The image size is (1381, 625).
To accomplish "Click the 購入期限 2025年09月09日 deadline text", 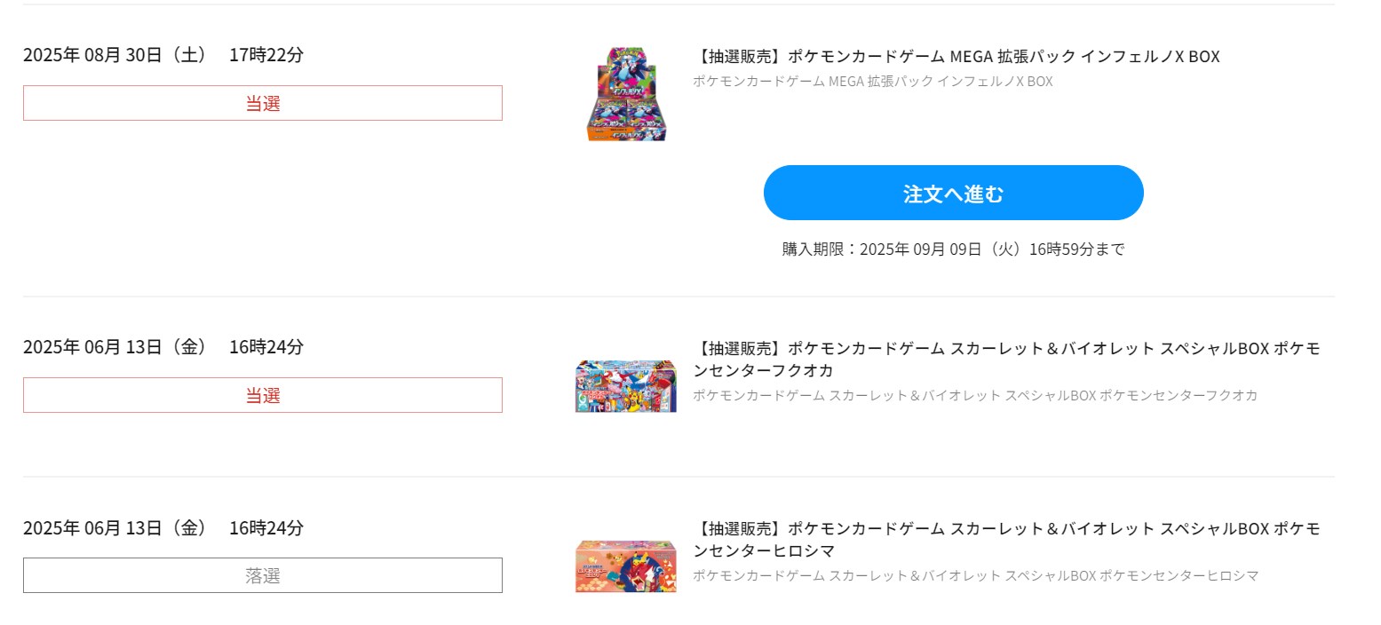I will coord(953,249).
